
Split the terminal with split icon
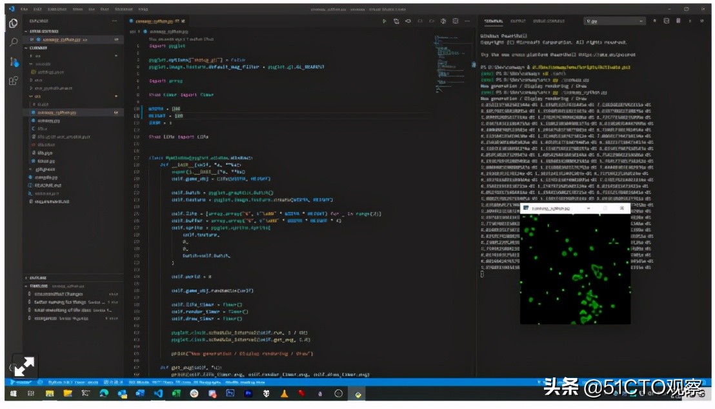point(666,21)
